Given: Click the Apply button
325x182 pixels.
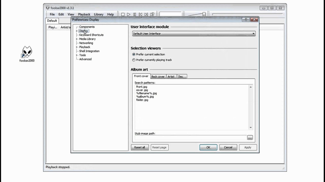Looking at the screenshot, I should (x=248, y=147).
